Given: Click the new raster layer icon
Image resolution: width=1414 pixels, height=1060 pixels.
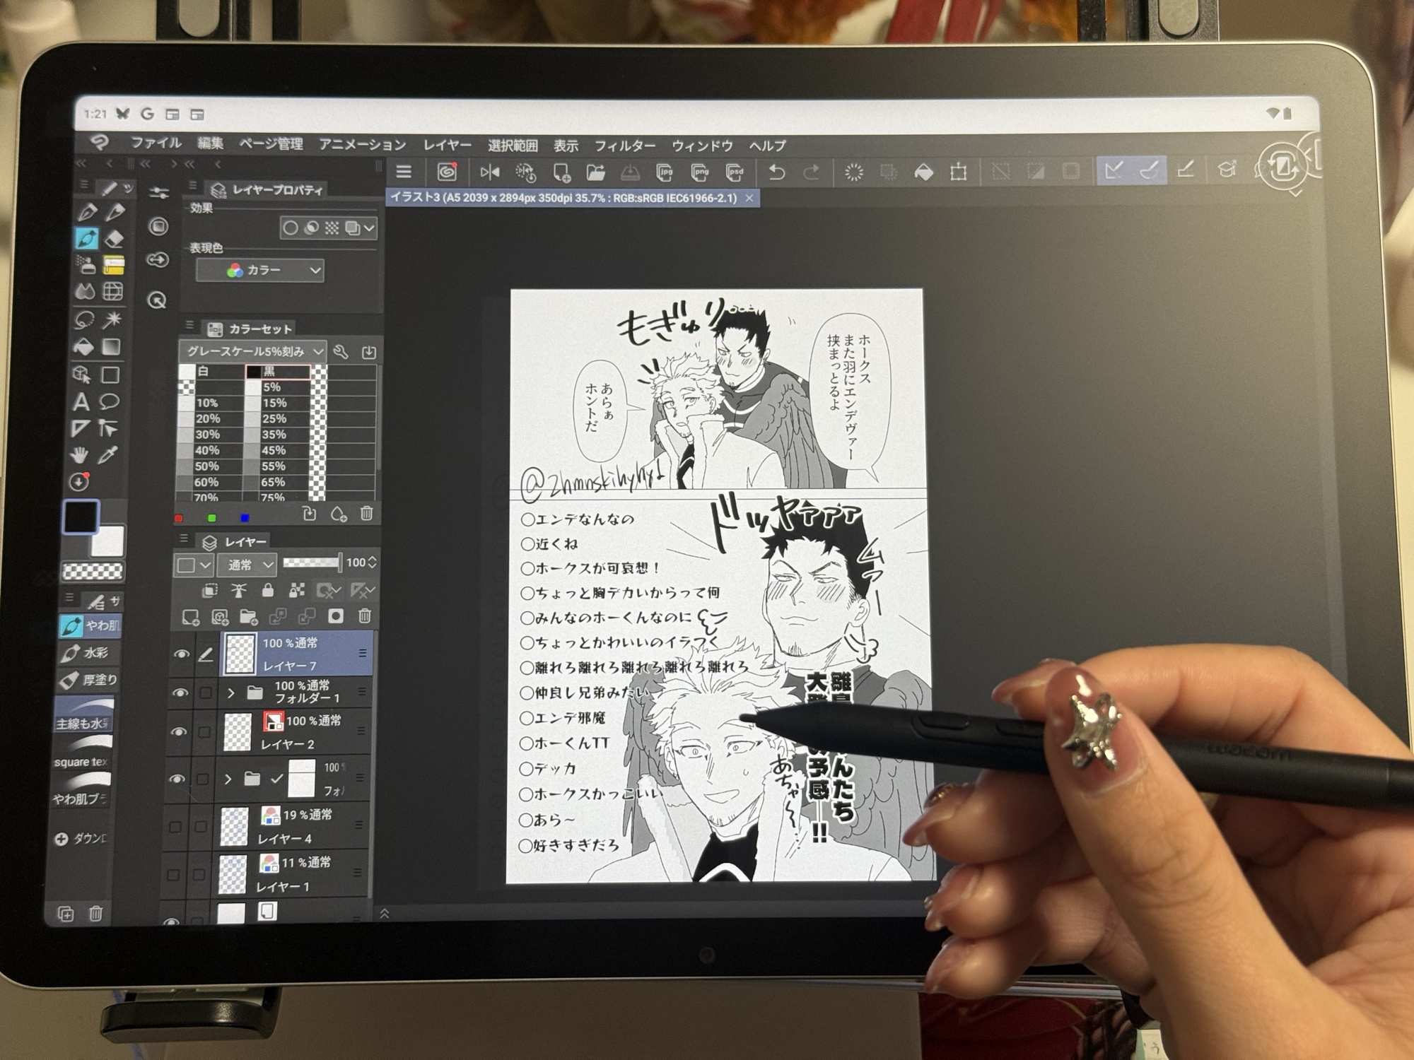Looking at the screenshot, I should point(190,617).
